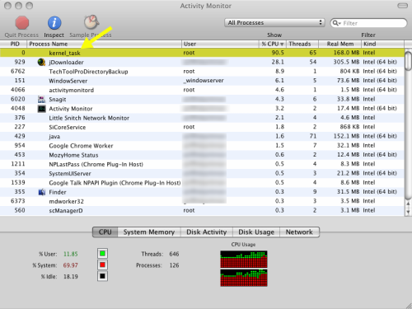Click the toolbar toggle pill at top right
This screenshot has width=412, height=309.
(x=402, y=6)
